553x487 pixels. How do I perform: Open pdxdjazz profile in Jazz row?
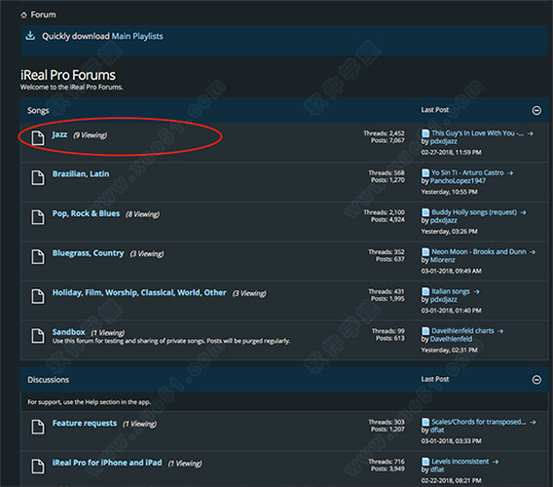click(x=444, y=141)
